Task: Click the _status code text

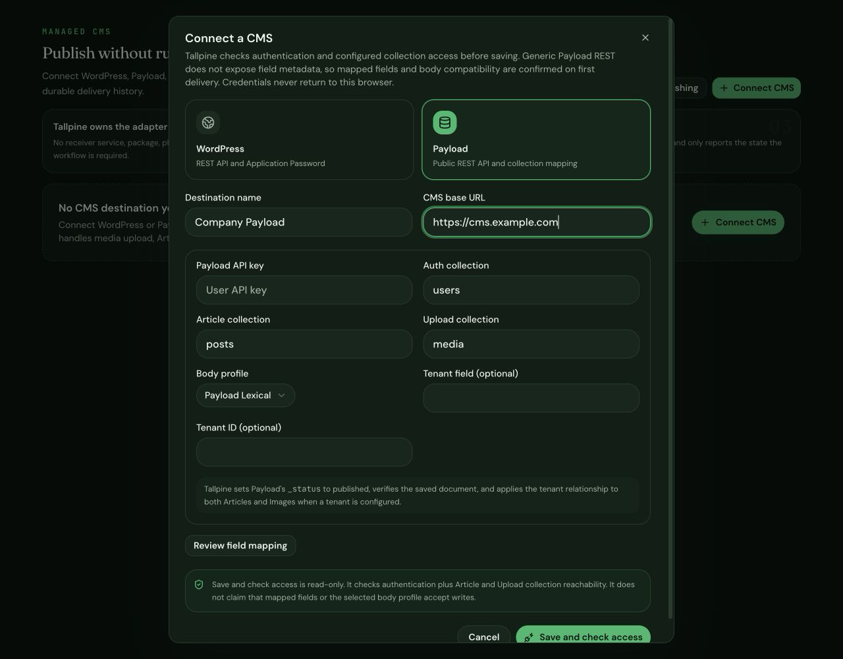Action: 304,489
